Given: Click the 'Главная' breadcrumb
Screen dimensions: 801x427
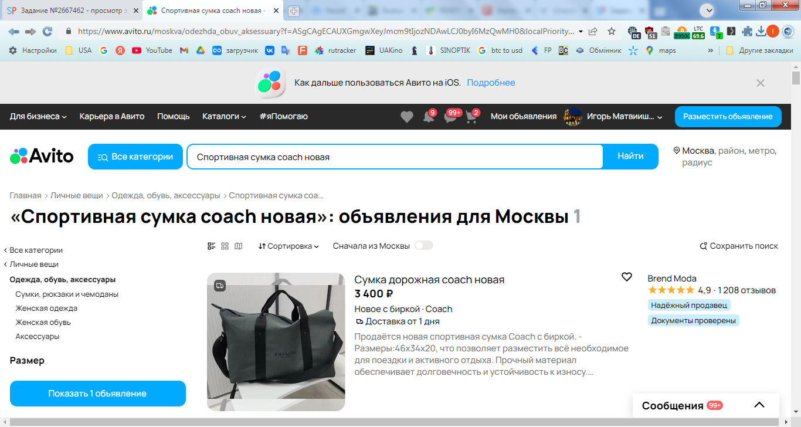Looking at the screenshot, I should click(x=25, y=195).
